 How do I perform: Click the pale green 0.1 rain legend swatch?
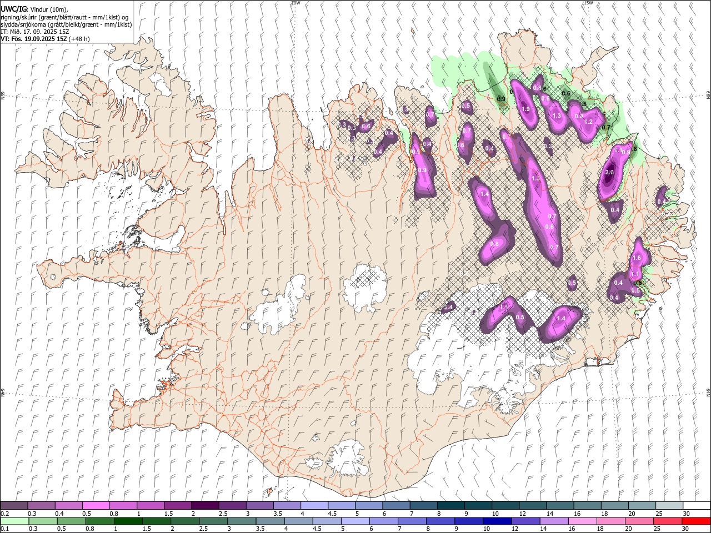pyautogui.click(x=15, y=521)
